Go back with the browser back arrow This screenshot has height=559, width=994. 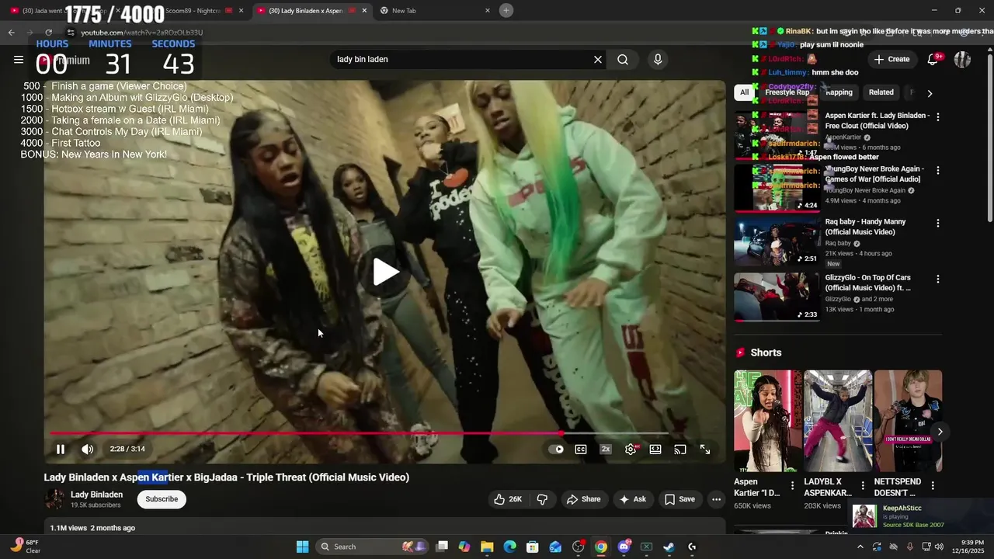tap(11, 33)
